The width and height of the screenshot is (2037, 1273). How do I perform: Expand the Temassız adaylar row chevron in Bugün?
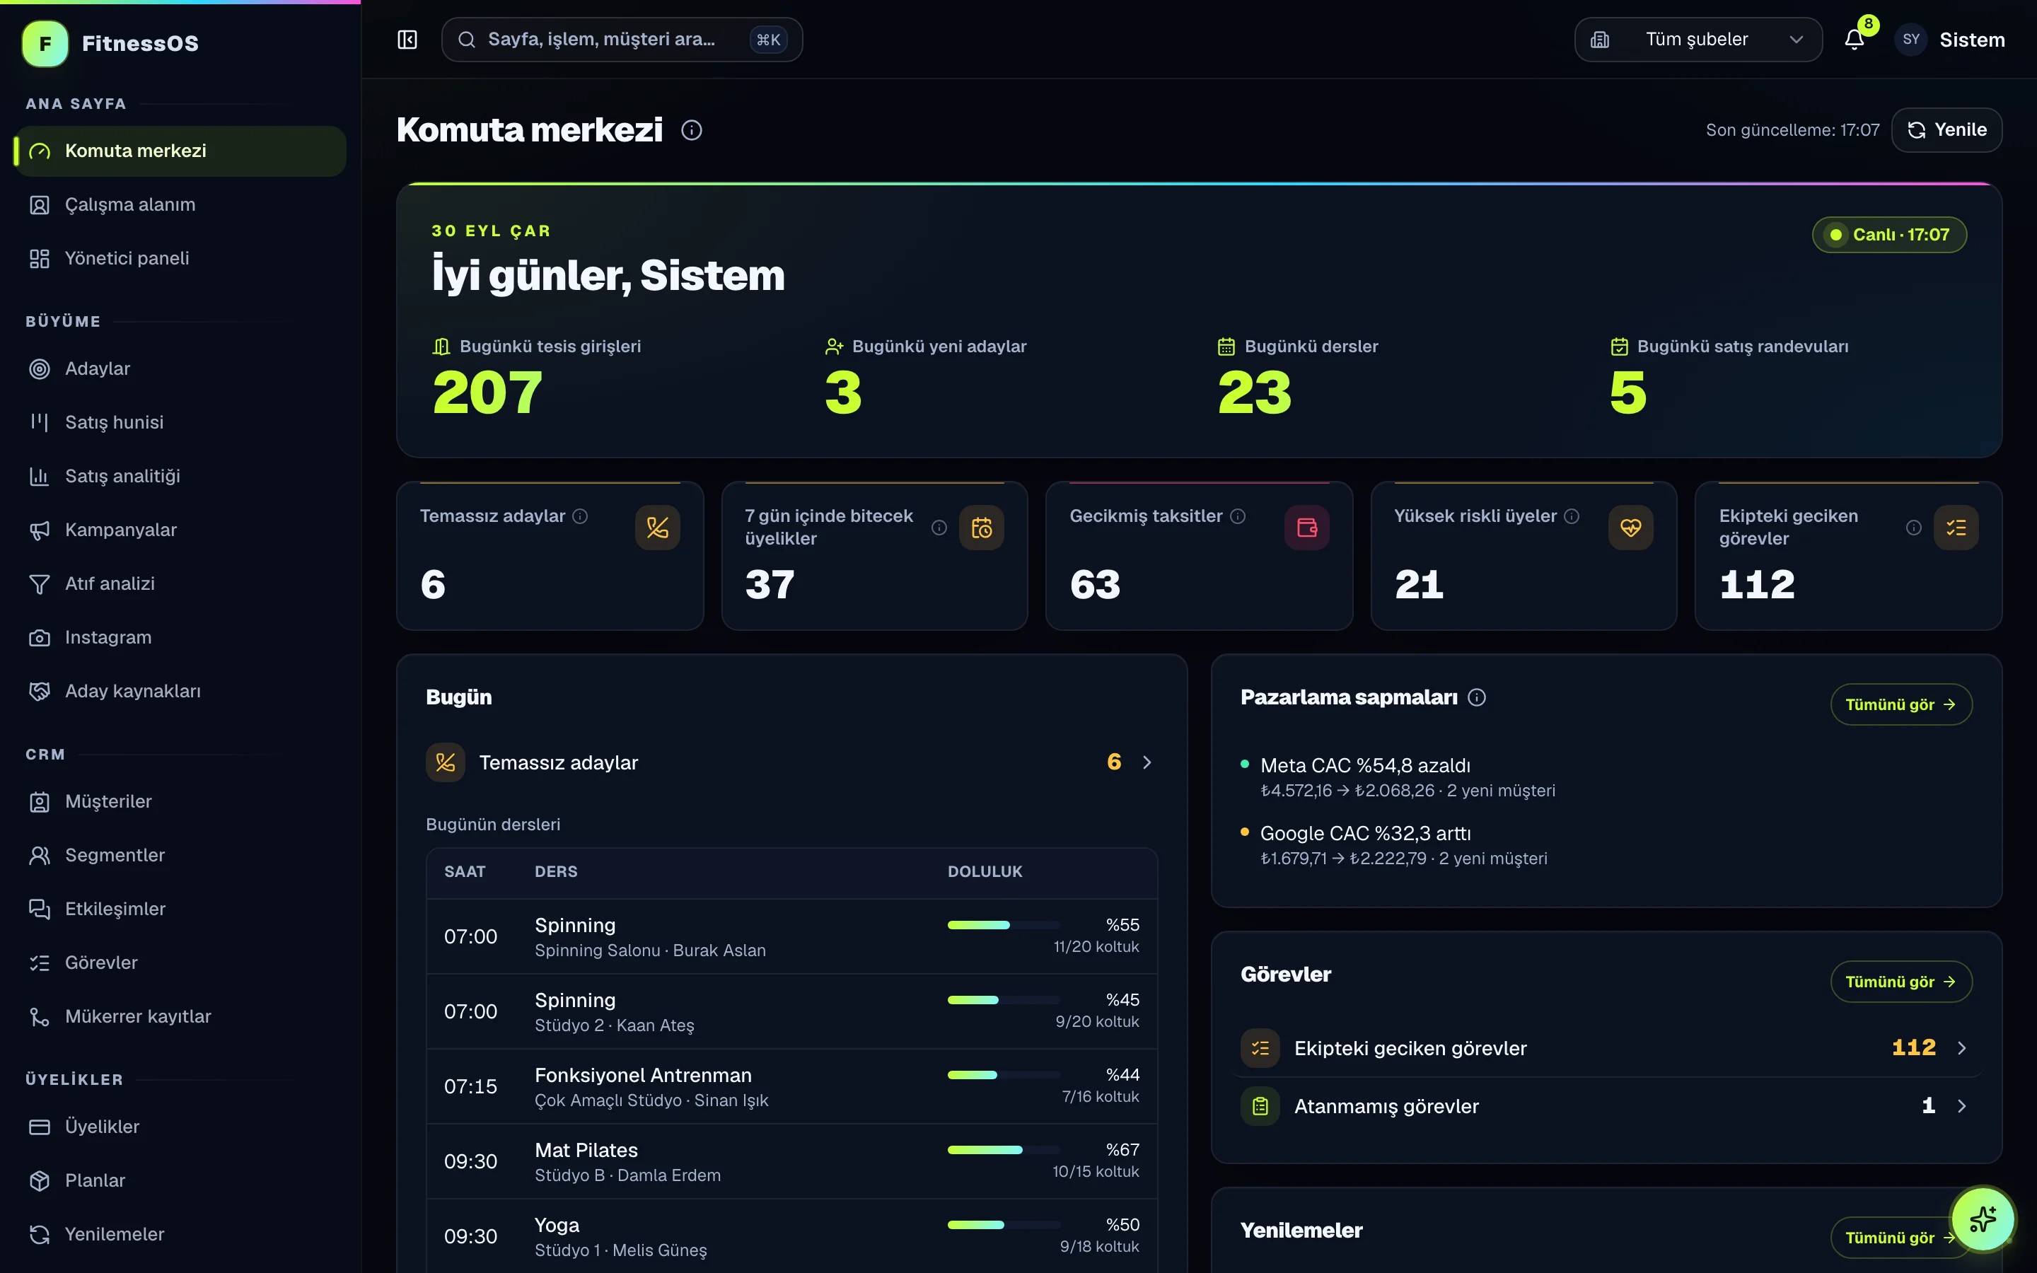tap(1147, 763)
